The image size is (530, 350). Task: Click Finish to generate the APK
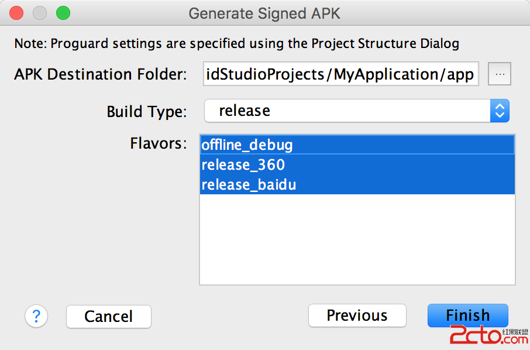467,315
